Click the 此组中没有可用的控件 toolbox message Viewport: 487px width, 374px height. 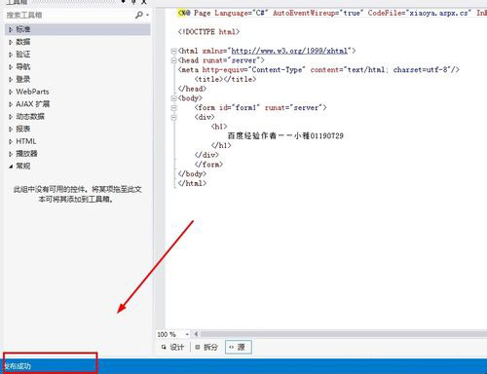click(x=77, y=194)
